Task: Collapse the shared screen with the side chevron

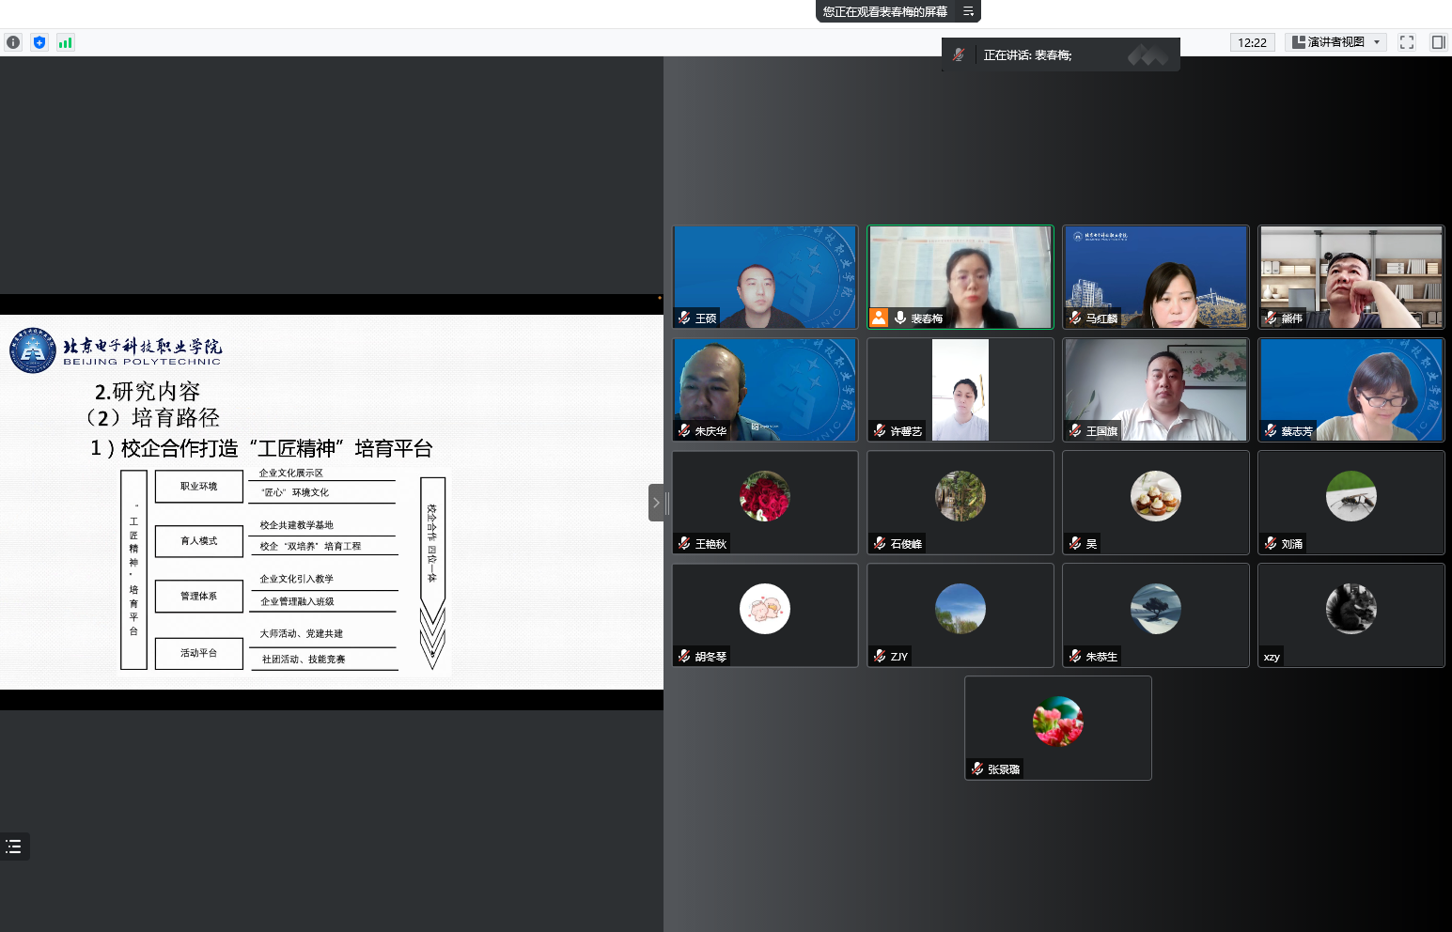Action: pyautogui.click(x=656, y=504)
